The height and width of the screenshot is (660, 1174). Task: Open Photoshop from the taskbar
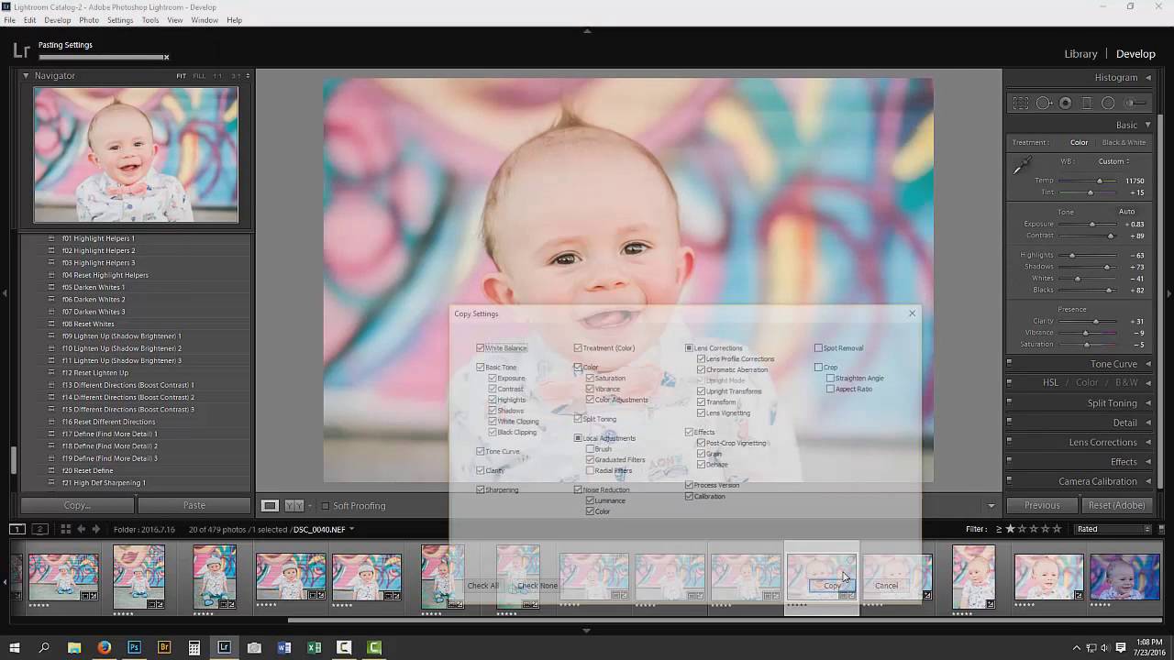coord(134,647)
